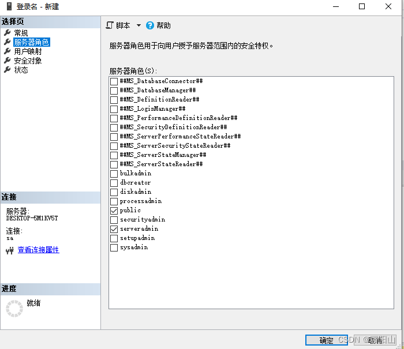This screenshot has height=349, width=404.
Task: Show the 状态 page
Action: coord(21,70)
